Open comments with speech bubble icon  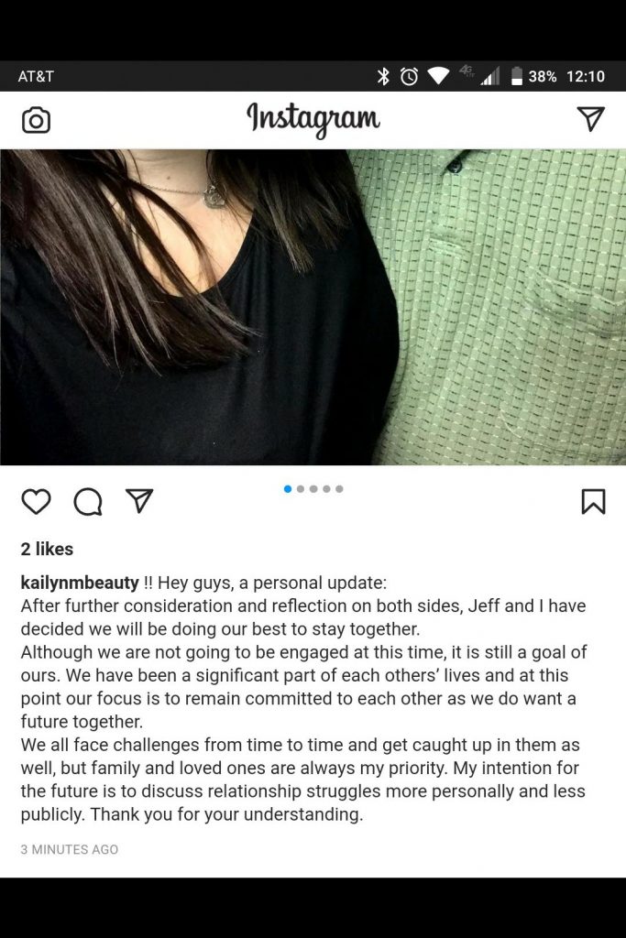(x=88, y=502)
